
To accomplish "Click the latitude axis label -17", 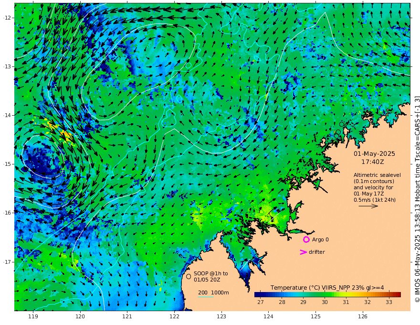I will tap(7, 262).
